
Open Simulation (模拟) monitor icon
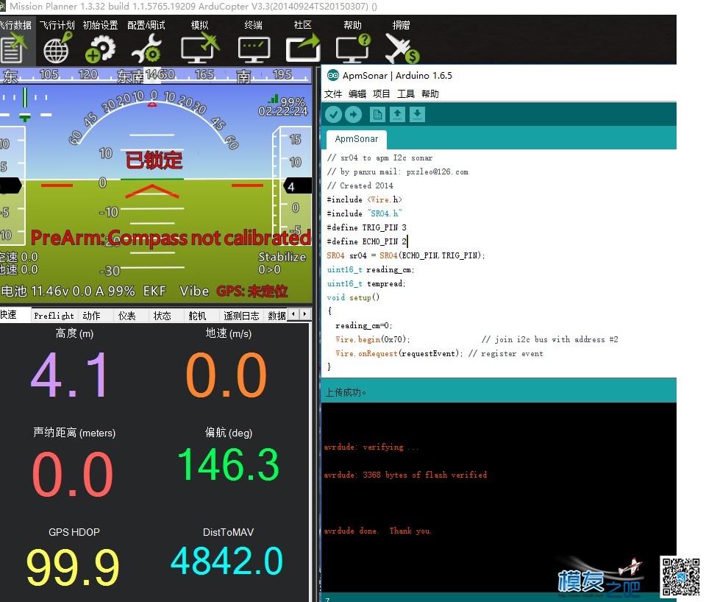[x=199, y=49]
